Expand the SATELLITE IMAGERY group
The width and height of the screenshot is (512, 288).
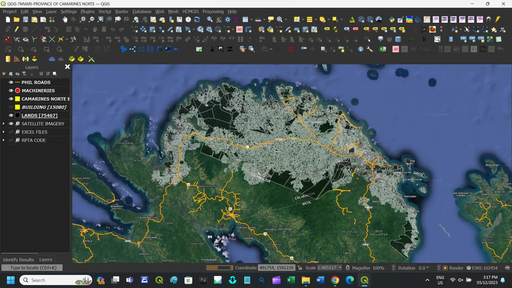pos(3,124)
